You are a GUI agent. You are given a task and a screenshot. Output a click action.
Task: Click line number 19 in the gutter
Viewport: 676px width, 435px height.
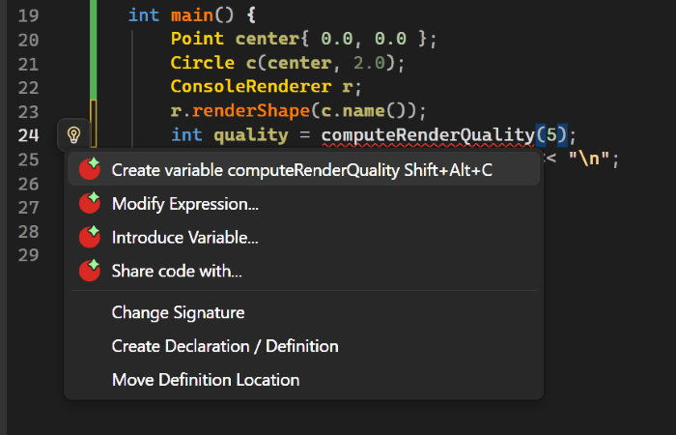pyautogui.click(x=28, y=15)
